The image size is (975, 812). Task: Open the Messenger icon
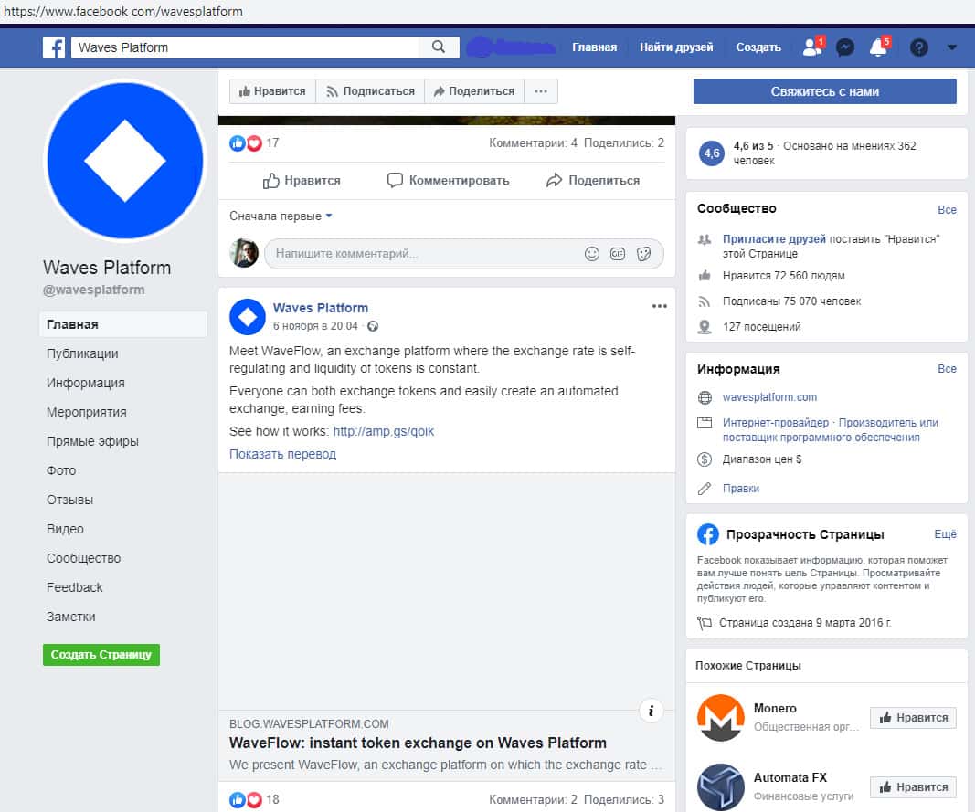pos(845,47)
